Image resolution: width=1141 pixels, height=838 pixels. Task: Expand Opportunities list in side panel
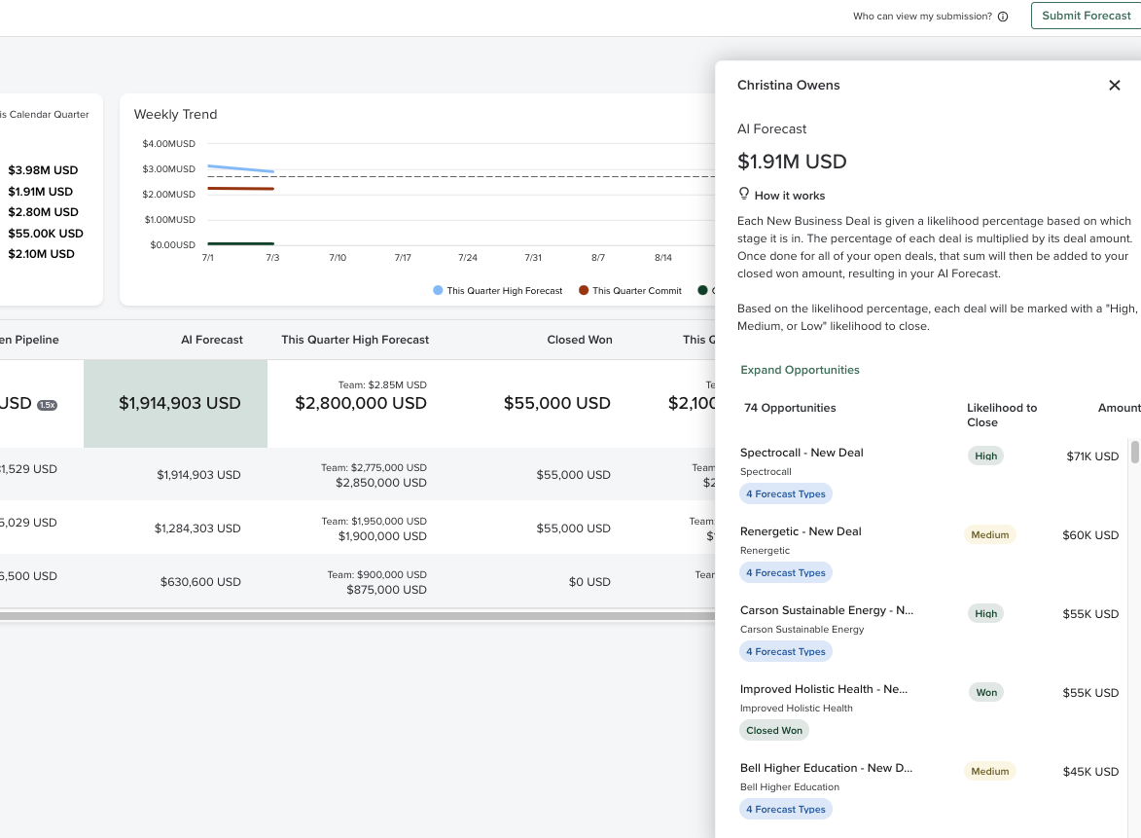tap(800, 370)
